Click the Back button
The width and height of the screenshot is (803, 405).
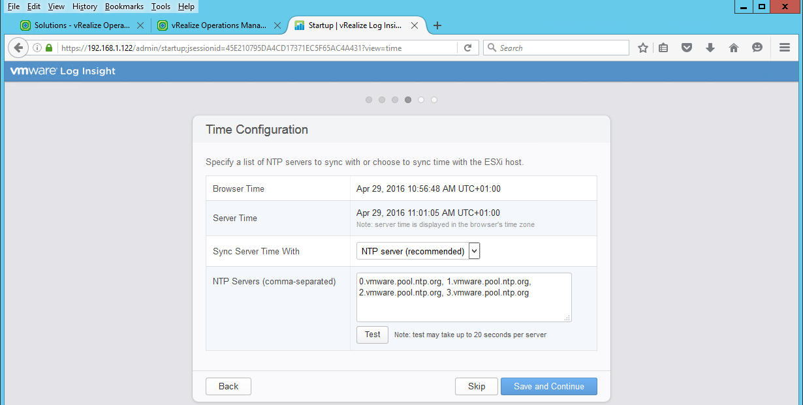pos(228,386)
